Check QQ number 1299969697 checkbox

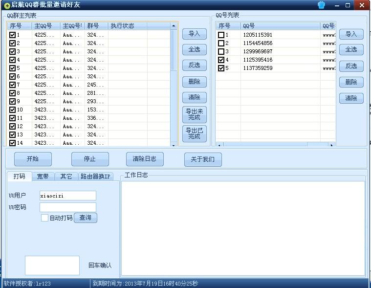[x=221, y=51]
